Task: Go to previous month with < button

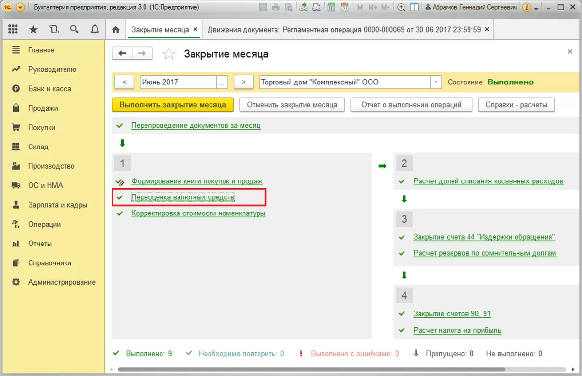Action: (x=125, y=82)
